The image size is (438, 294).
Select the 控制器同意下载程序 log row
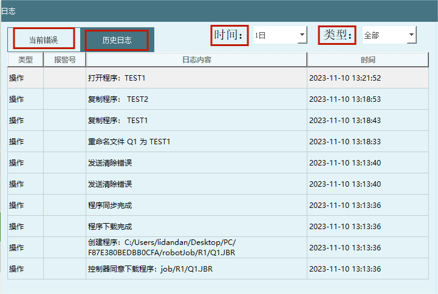[196, 269]
